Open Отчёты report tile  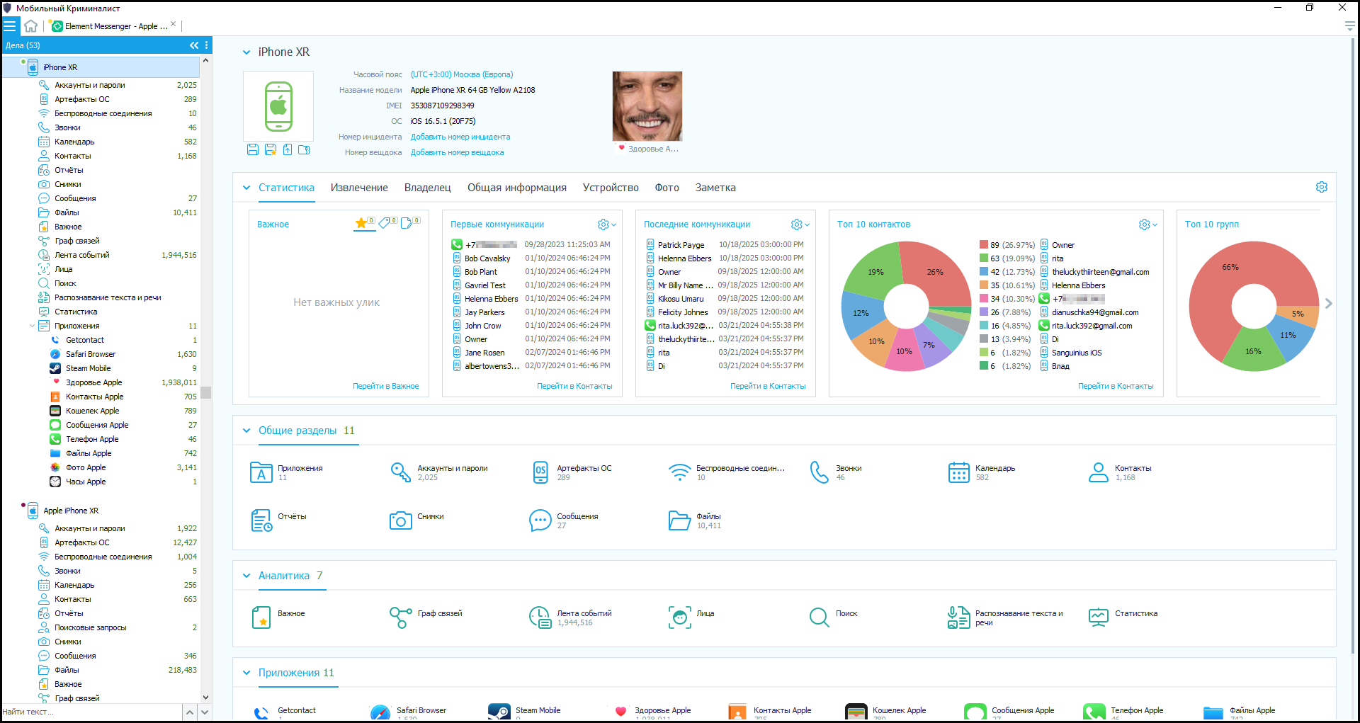coord(261,520)
